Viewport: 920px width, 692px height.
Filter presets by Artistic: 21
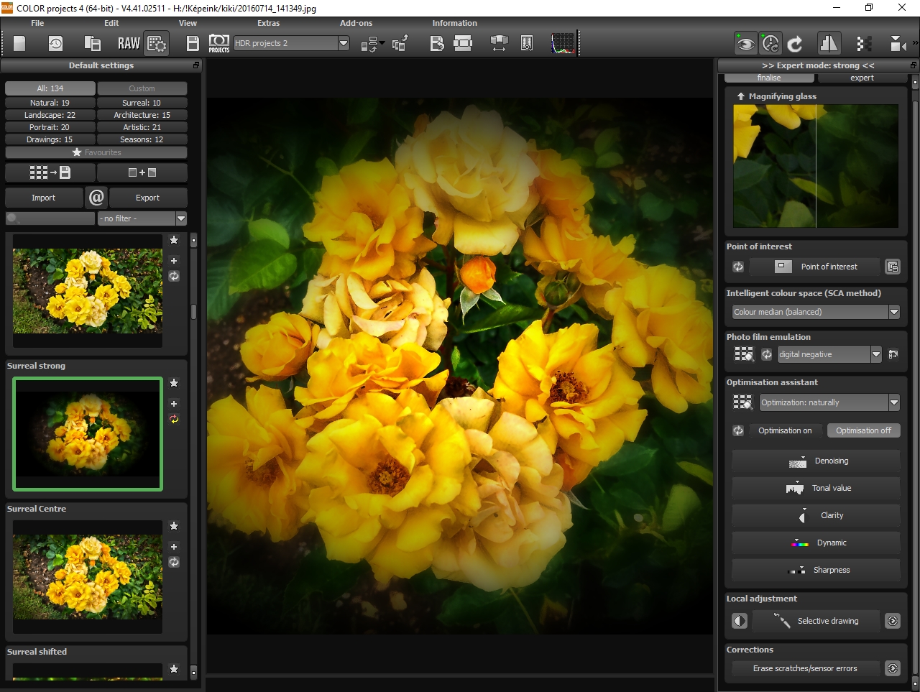pyautogui.click(x=142, y=127)
